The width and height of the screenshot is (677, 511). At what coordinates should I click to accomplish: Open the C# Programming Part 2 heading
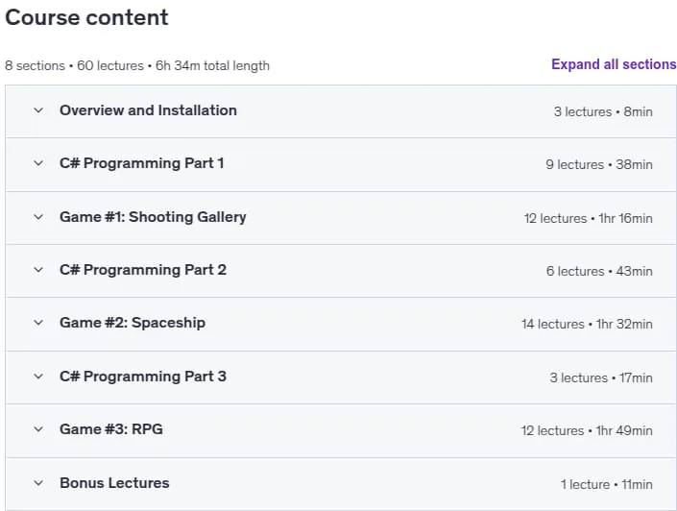point(143,270)
